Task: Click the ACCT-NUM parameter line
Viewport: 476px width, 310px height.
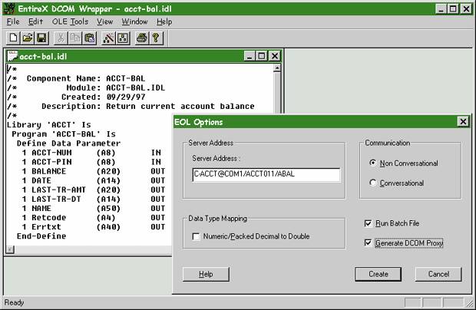Action: pos(91,153)
